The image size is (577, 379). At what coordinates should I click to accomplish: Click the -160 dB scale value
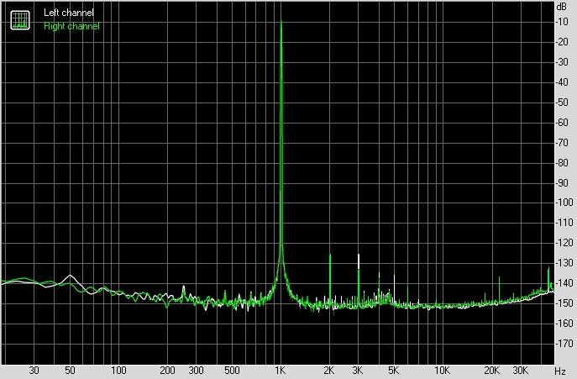pyautogui.click(x=564, y=323)
